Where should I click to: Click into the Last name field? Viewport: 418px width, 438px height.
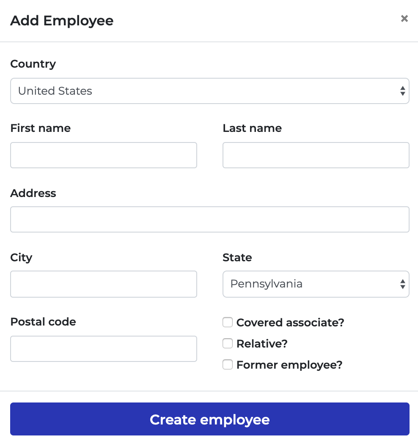[x=316, y=155]
